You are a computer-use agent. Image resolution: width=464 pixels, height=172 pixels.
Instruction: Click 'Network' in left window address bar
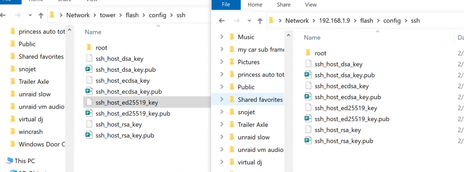pos(78,15)
